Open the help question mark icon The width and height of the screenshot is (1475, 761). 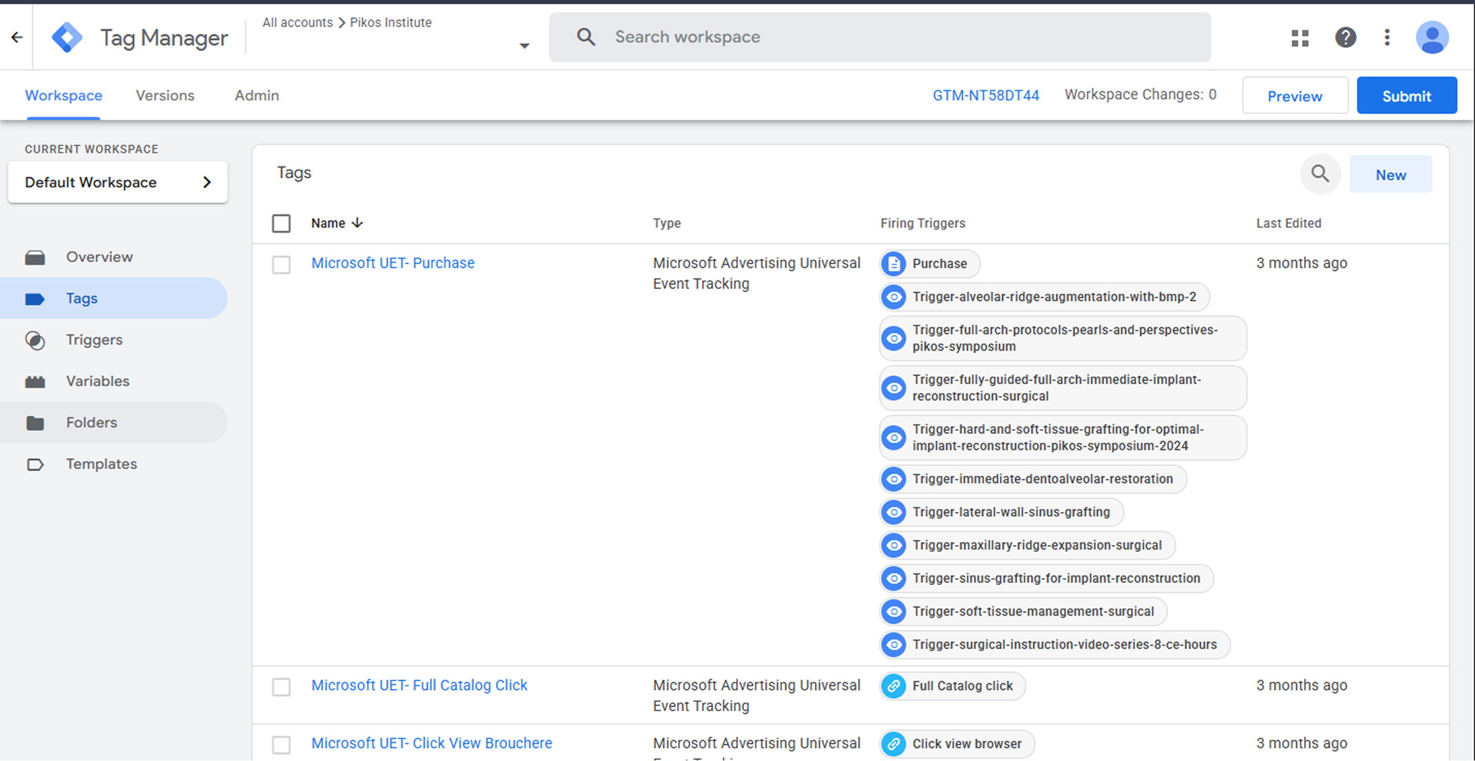click(1345, 37)
